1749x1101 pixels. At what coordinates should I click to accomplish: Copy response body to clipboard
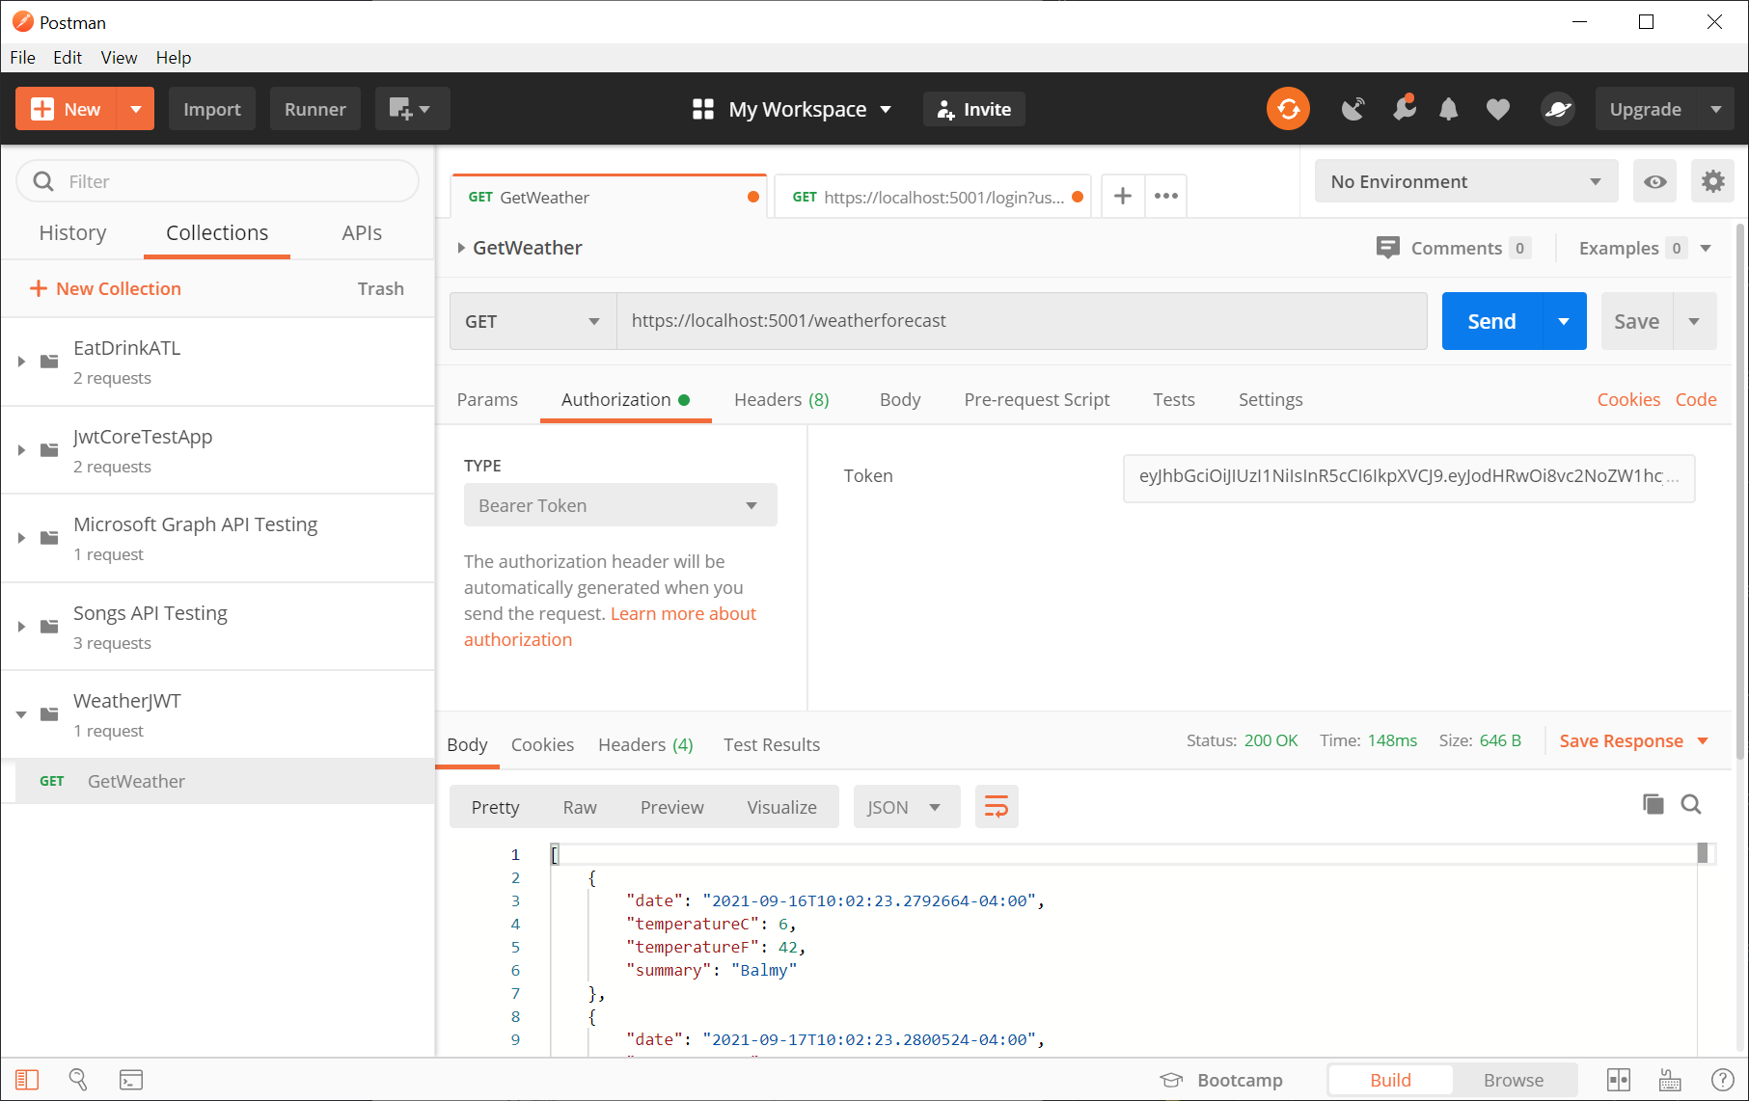pos(1653,804)
